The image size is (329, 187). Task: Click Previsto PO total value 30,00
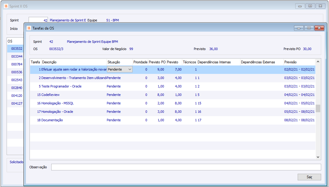[x=307, y=49]
